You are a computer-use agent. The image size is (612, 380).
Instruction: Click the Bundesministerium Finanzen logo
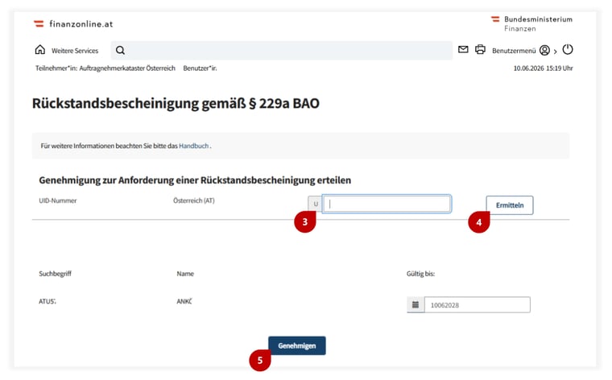point(531,24)
